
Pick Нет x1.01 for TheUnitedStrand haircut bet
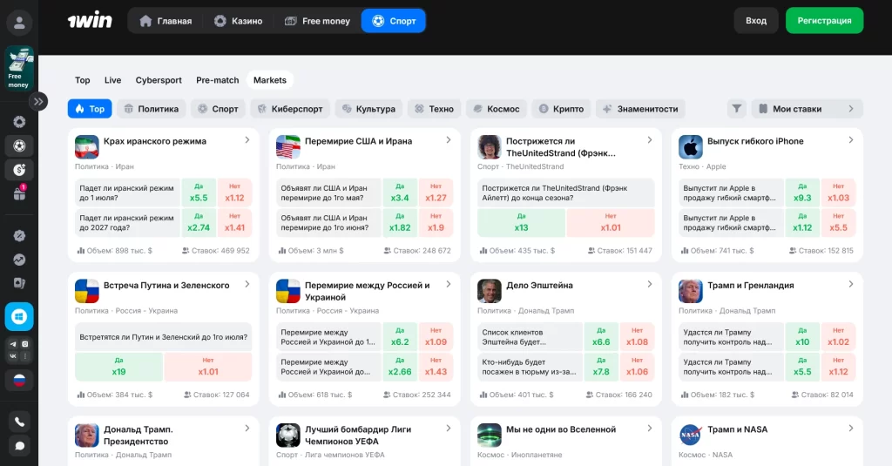tap(610, 223)
